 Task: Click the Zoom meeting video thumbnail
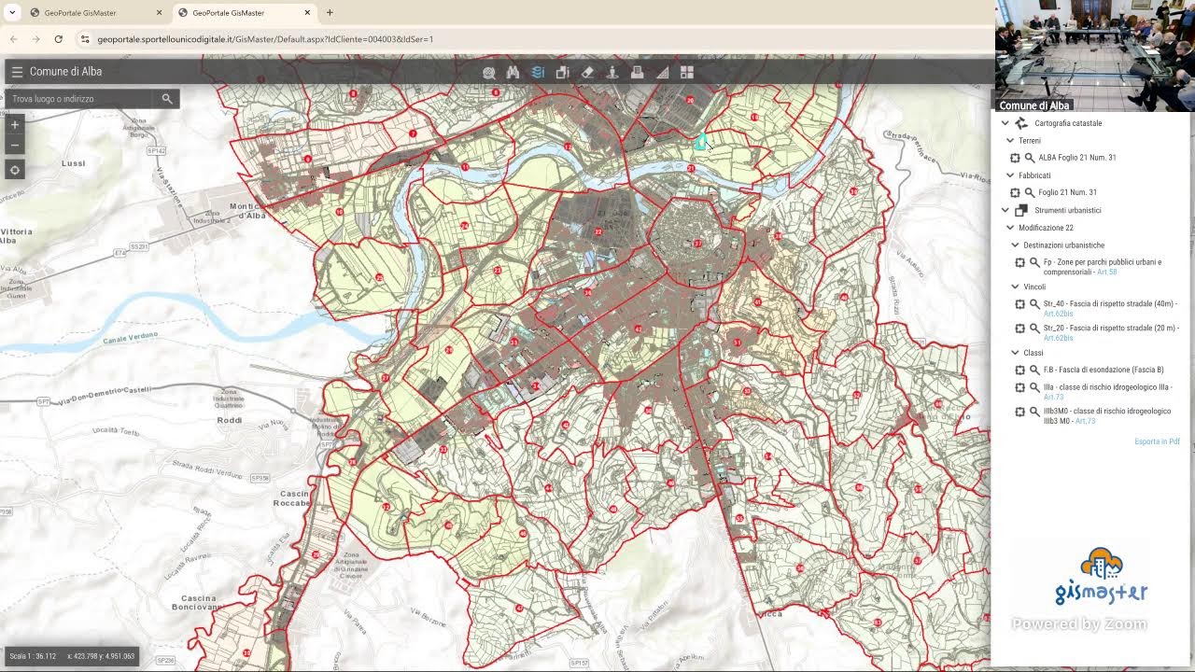tap(1094, 54)
